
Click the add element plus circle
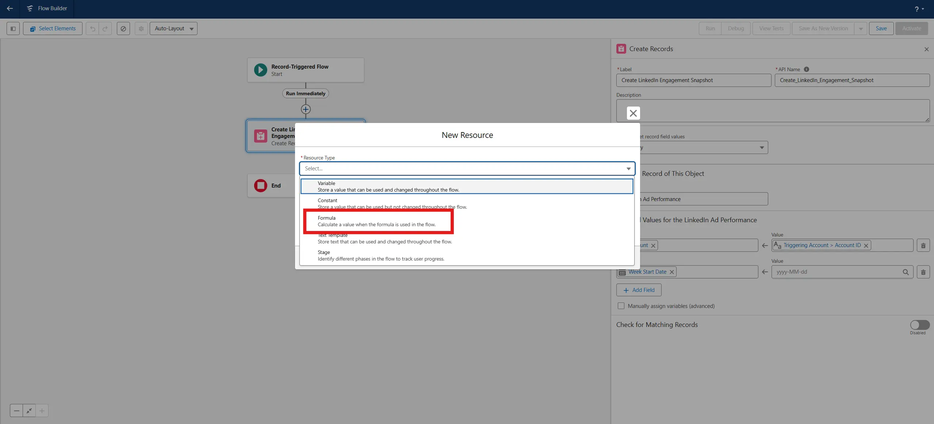[x=306, y=109]
